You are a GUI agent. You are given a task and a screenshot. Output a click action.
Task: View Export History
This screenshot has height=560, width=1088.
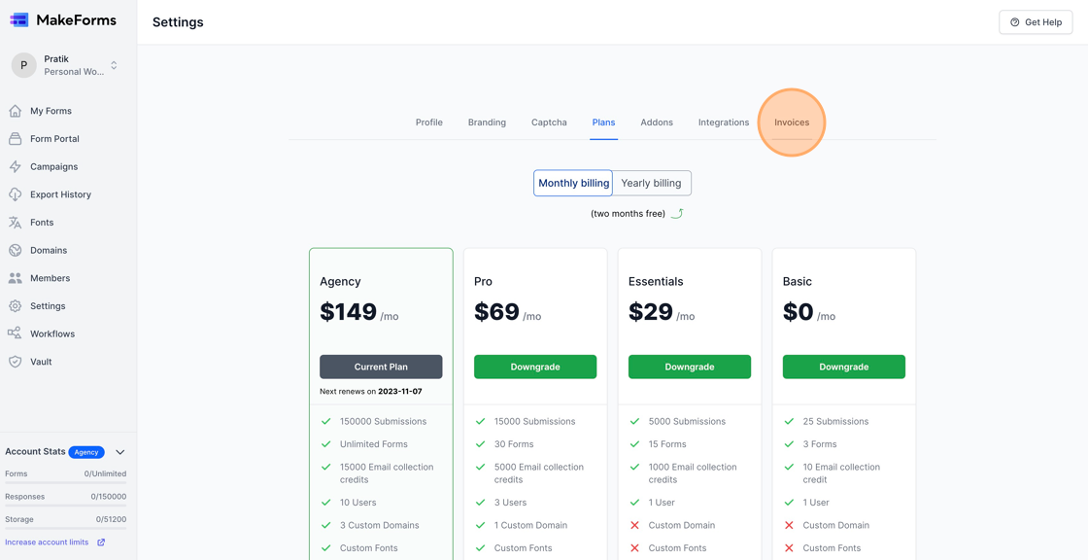coord(62,193)
